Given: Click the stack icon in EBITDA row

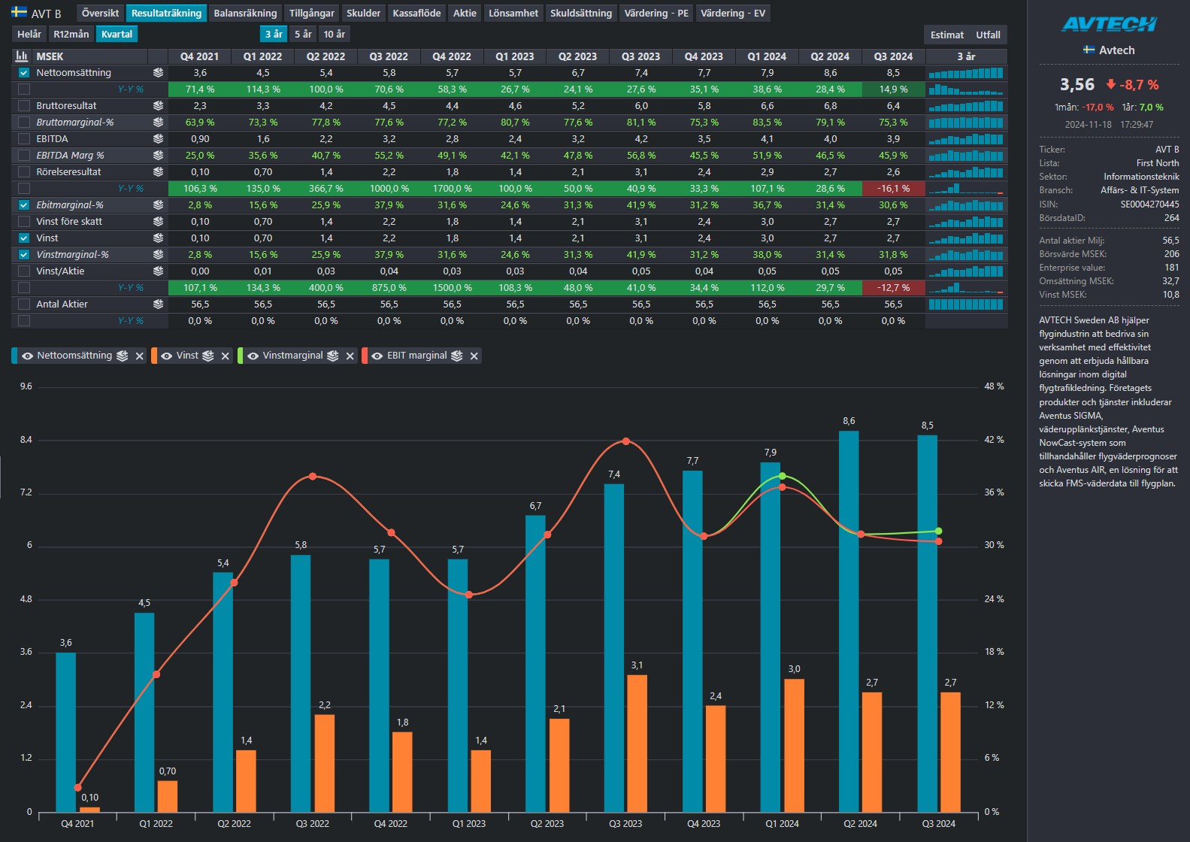Looking at the screenshot, I should click(x=158, y=139).
